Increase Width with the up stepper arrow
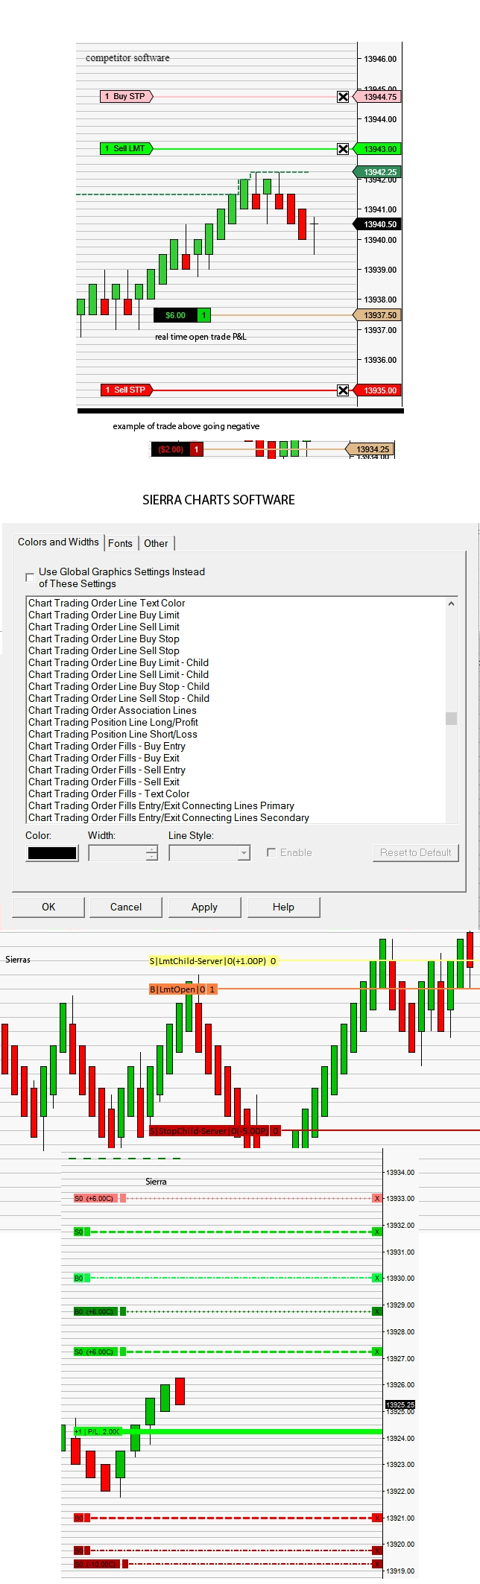Viewport: 480px width, 1584px height. click(152, 849)
